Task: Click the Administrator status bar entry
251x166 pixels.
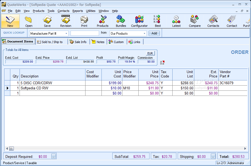Action: click(x=236, y=163)
